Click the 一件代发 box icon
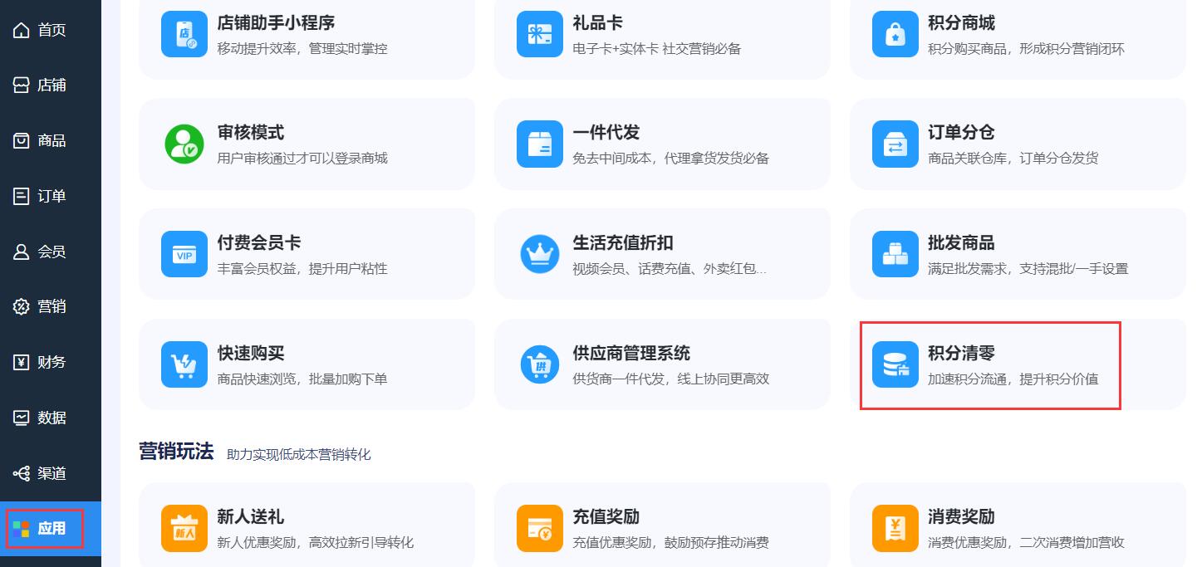Image resolution: width=1197 pixels, height=567 pixels. coord(540,144)
